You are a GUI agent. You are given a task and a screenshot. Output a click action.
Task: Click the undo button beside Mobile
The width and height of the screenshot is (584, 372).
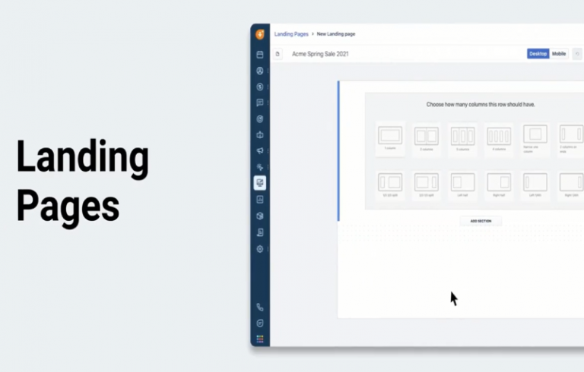point(578,54)
